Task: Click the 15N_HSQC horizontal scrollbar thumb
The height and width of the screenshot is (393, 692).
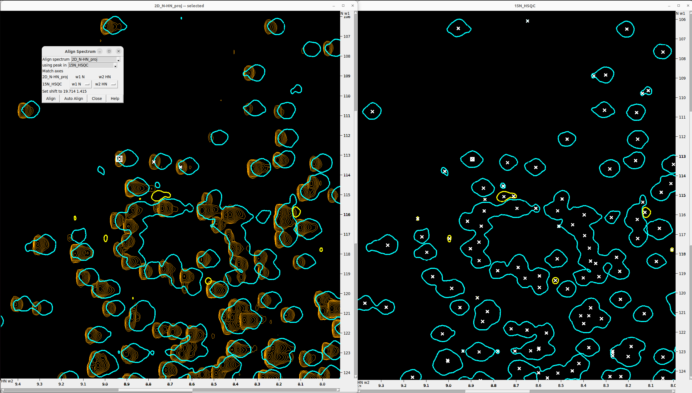Action: click(x=497, y=391)
